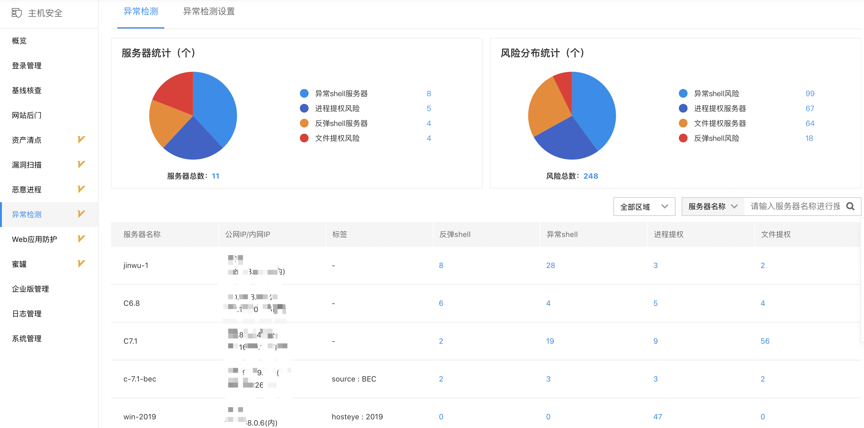Viewport: 864px width, 428px height.
Task: Click the red 反弹shell风险 legend dot
Action: tap(683, 138)
